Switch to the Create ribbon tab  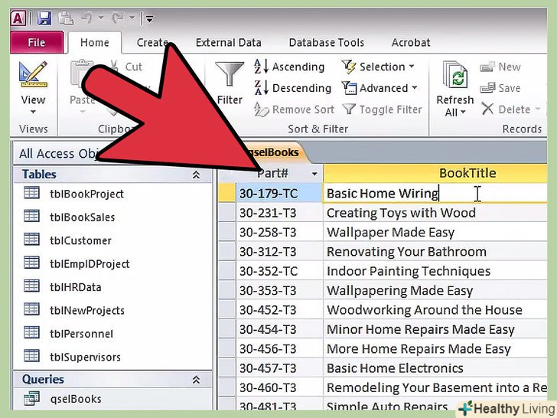point(152,42)
